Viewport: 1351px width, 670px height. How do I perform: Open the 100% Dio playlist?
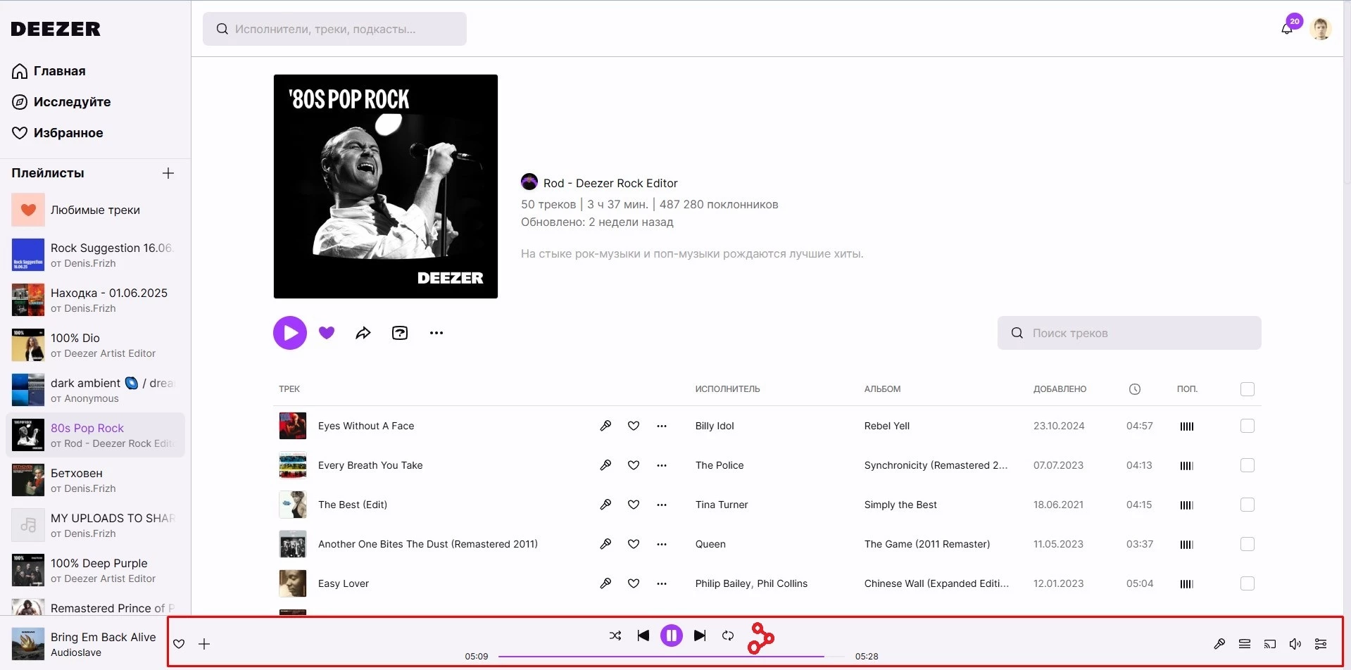coord(95,345)
